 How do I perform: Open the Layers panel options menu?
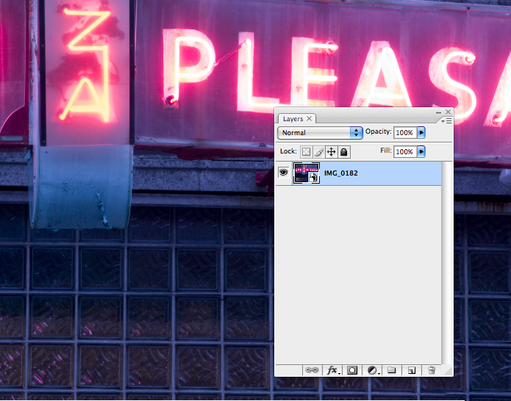[x=446, y=120]
